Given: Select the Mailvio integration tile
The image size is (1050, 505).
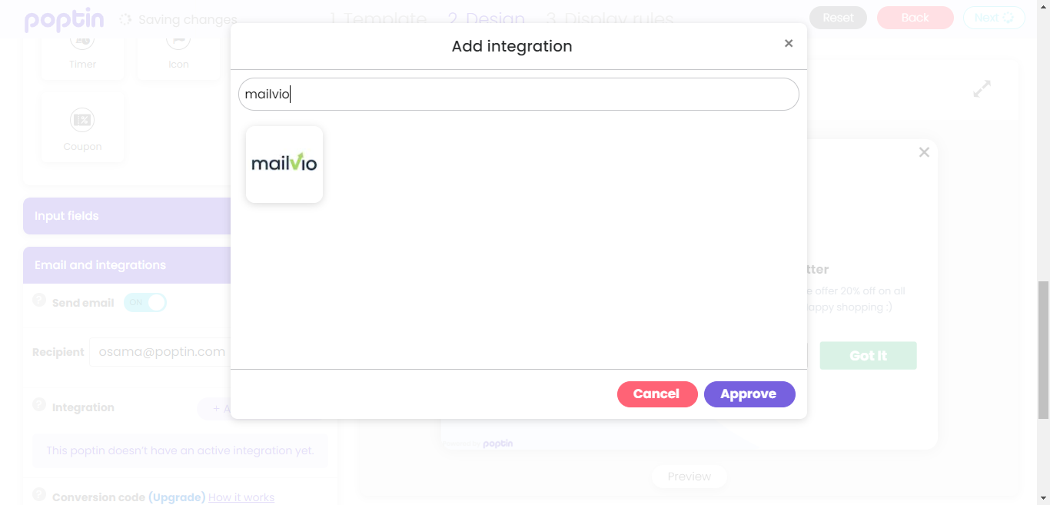Looking at the screenshot, I should 284,164.
